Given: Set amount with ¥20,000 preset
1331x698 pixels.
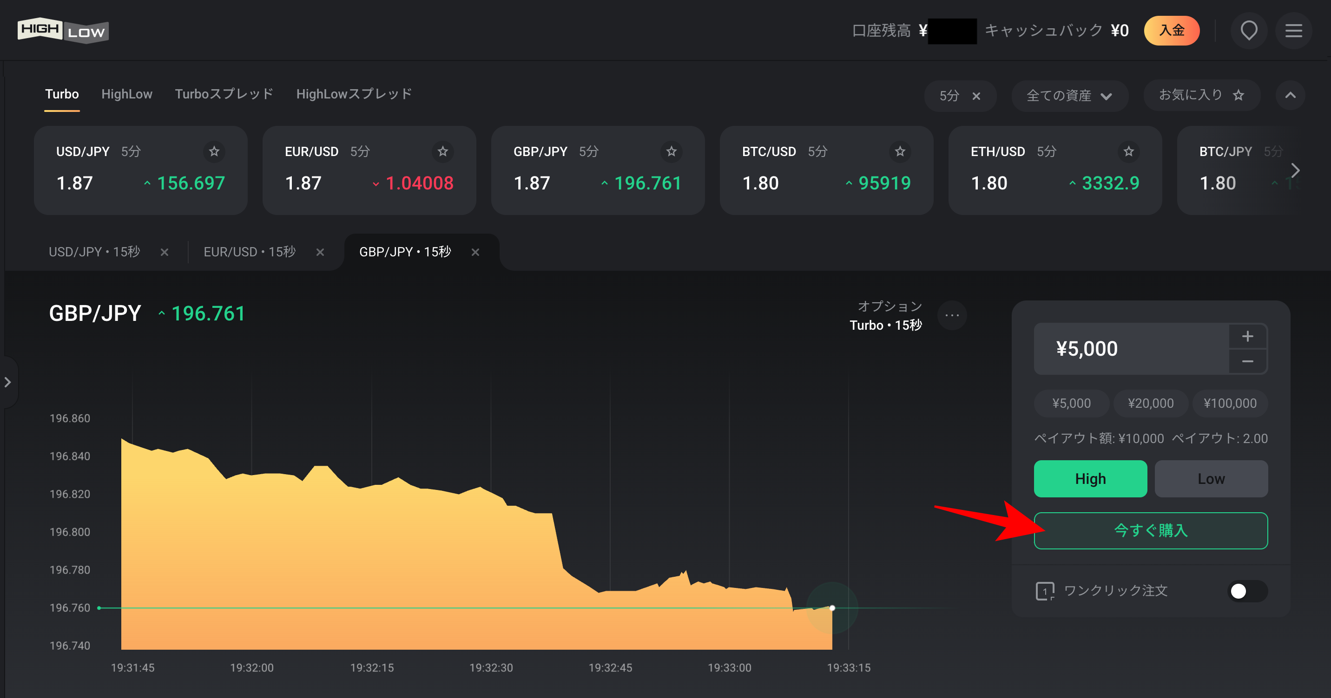Looking at the screenshot, I should point(1151,403).
